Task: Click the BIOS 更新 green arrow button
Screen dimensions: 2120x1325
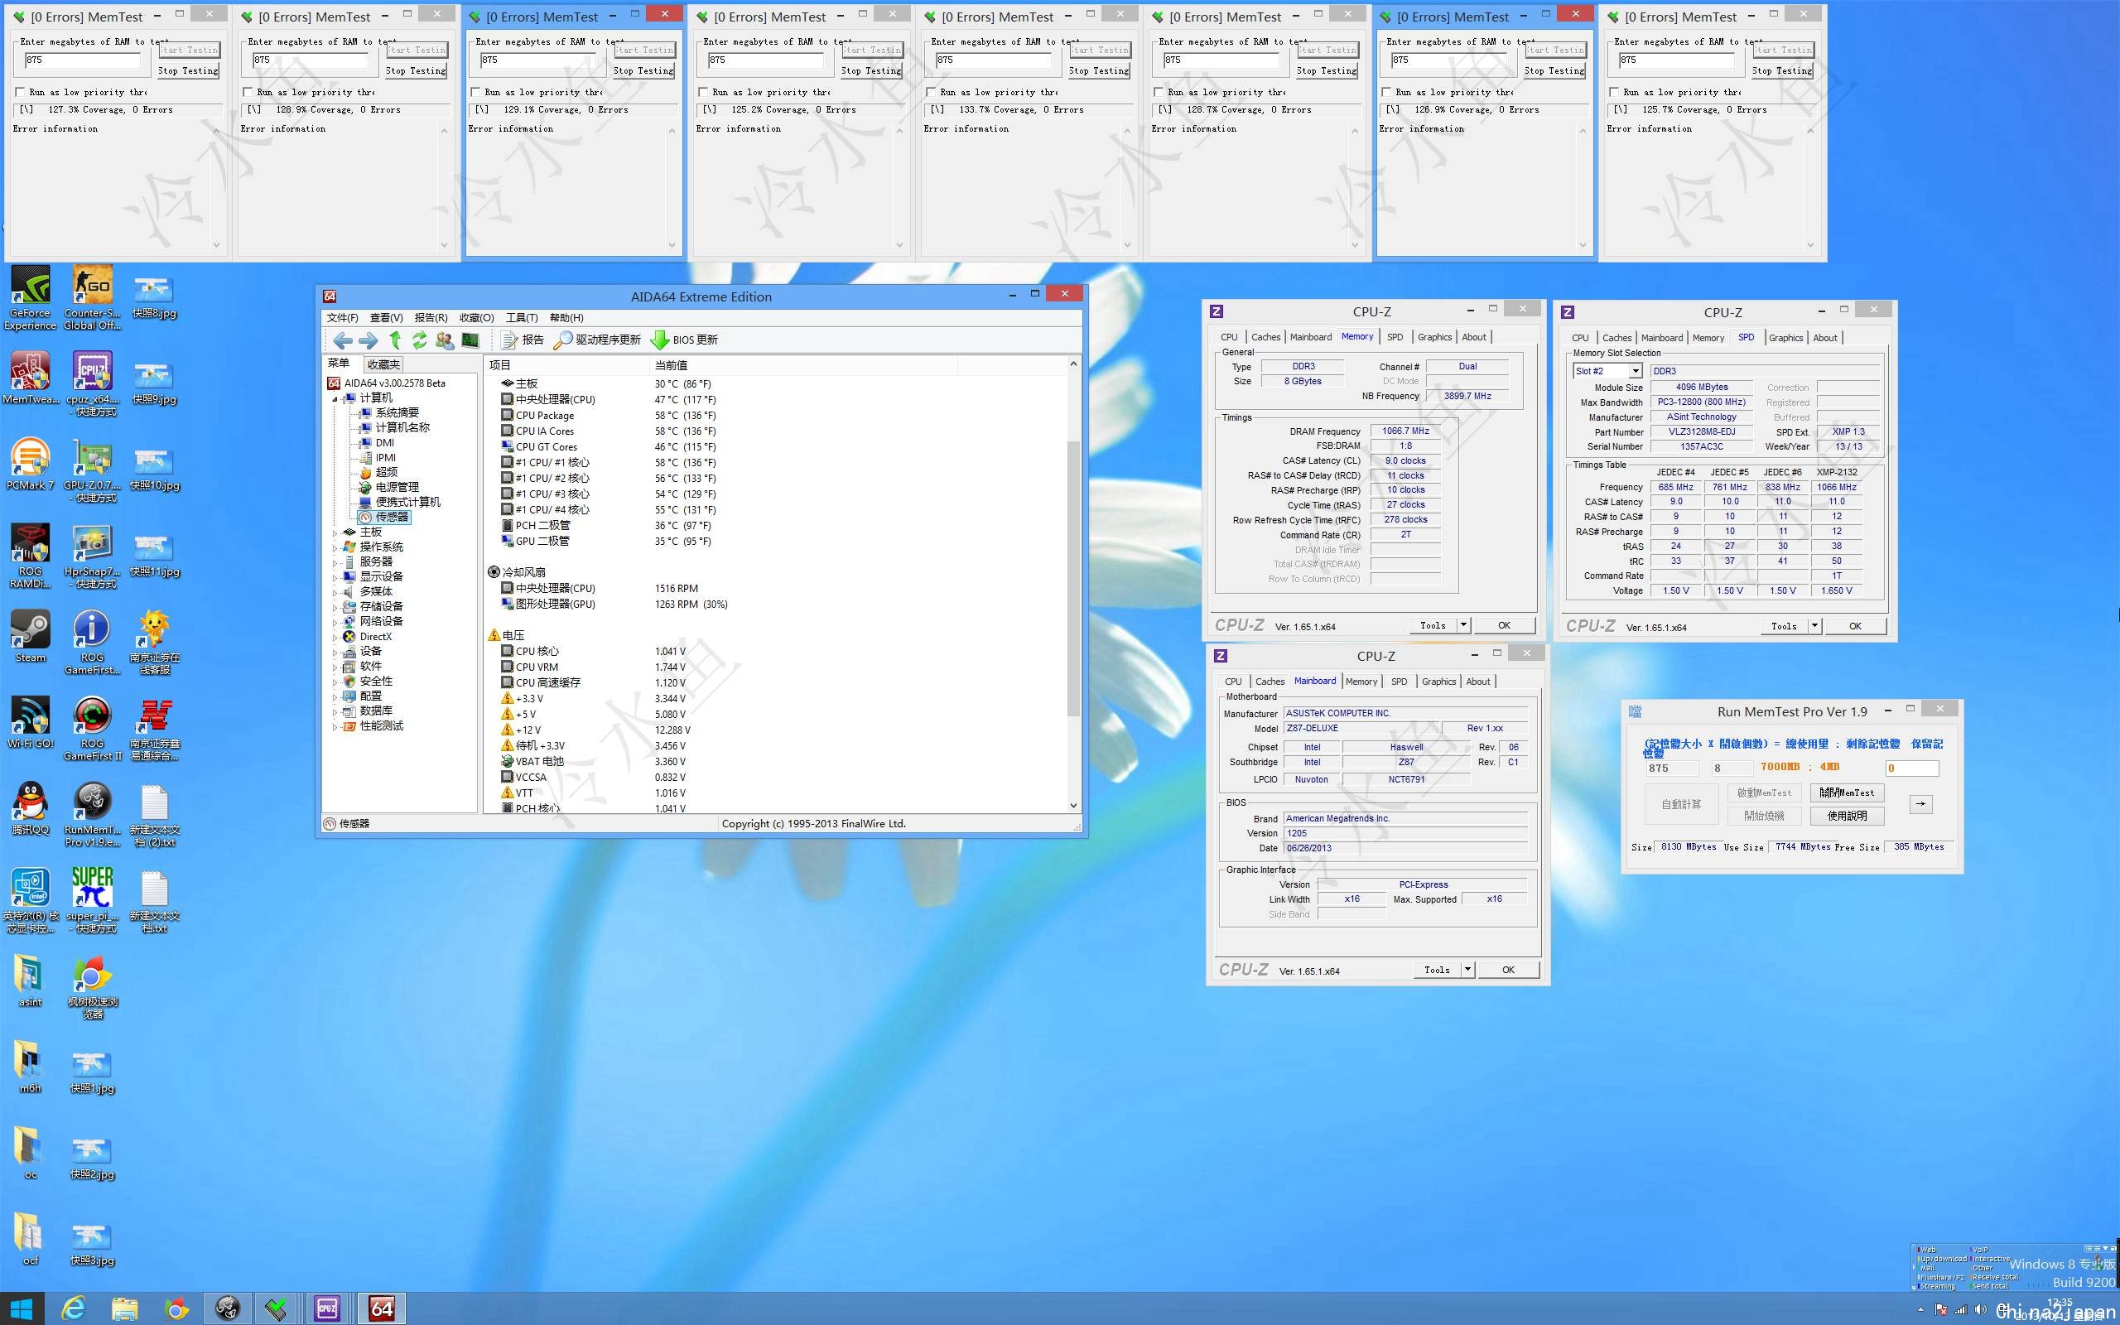Action: pos(685,340)
